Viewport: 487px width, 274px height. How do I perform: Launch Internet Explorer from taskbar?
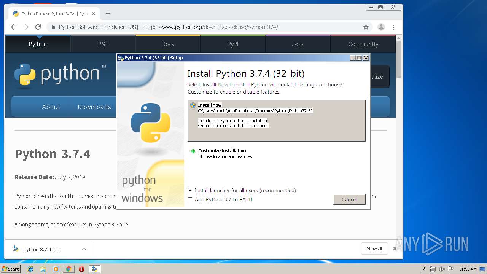click(30, 269)
